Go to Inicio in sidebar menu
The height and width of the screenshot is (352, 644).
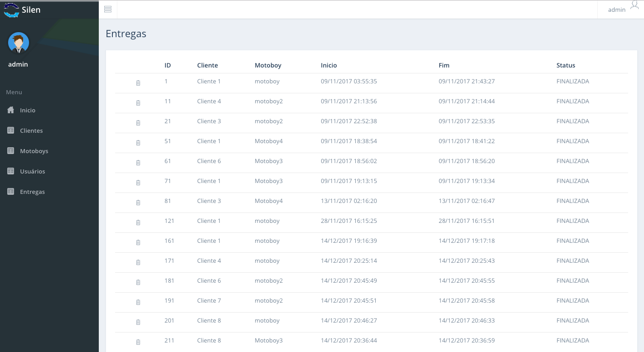tap(27, 110)
